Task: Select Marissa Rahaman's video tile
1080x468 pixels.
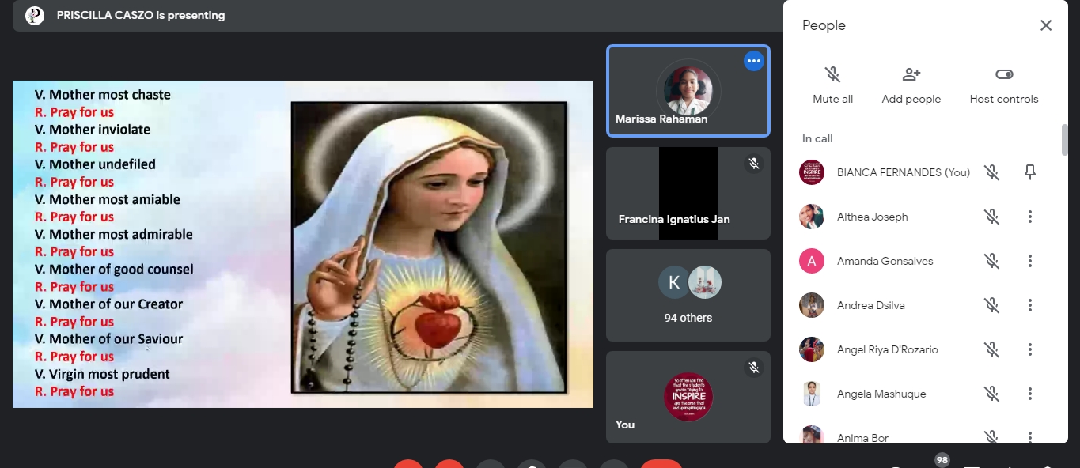Action: pos(688,91)
